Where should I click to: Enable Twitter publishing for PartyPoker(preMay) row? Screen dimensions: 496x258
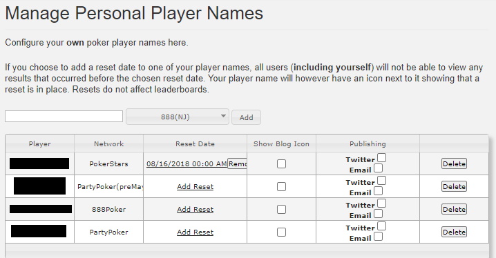pyautogui.click(x=381, y=181)
